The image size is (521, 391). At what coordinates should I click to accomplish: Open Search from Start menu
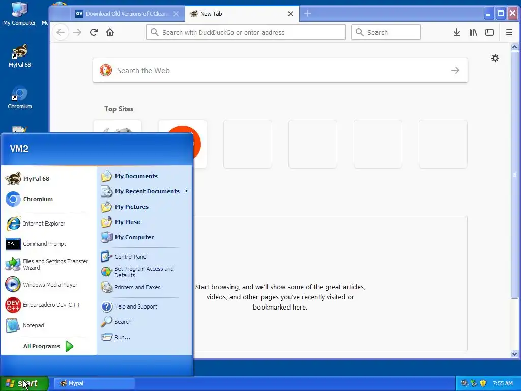[x=145, y=322]
